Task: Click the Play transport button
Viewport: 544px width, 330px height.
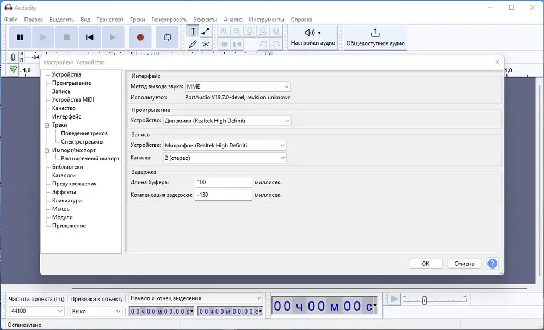Action: 43,37
